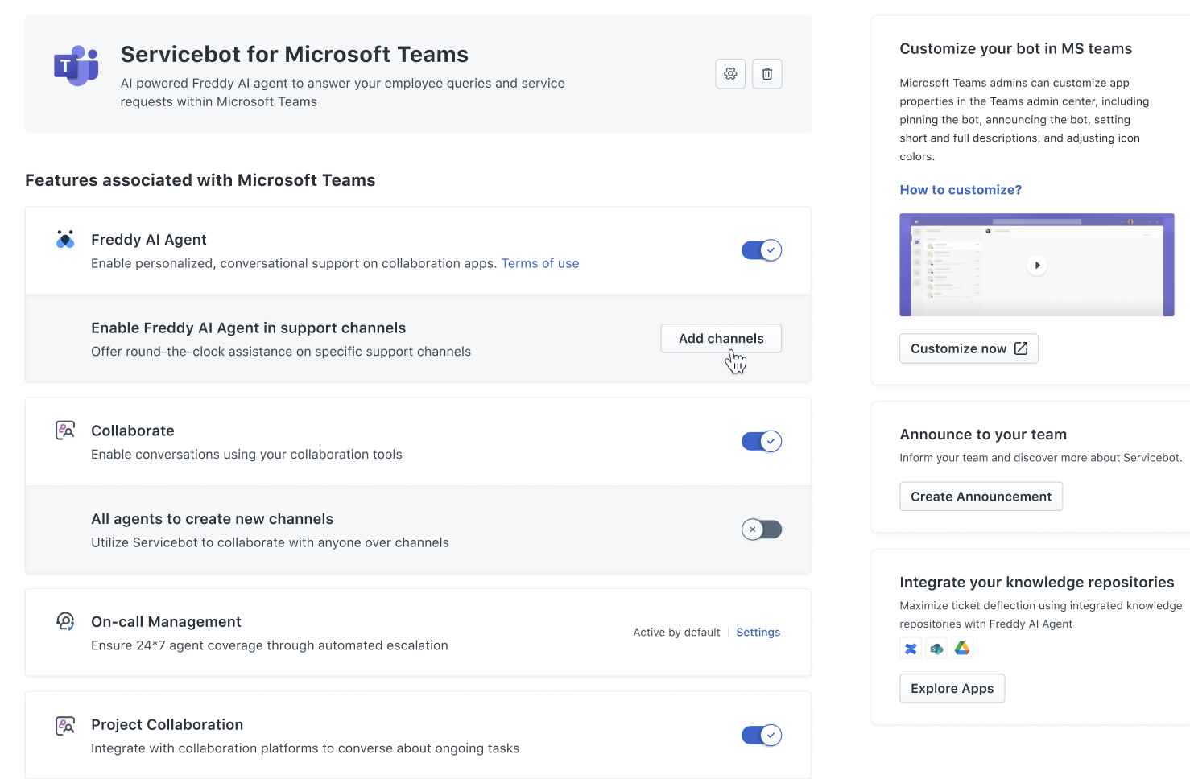1190x779 pixels.
Task: Click the Google Drive repository icon
Action: tap(962, 649)
